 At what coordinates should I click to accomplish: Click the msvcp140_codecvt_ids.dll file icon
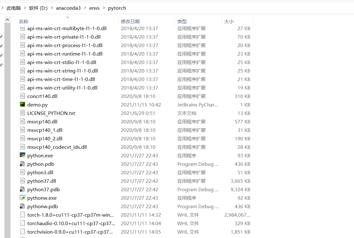[22, 147]
